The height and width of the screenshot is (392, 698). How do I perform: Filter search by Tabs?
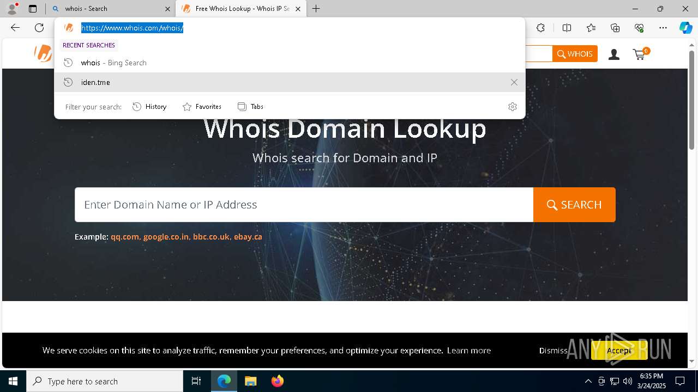(250, 107)
